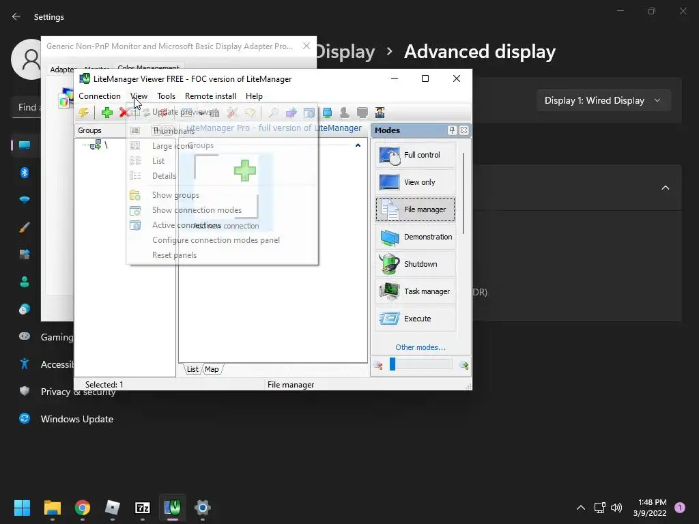Open the Remote install menu
Screen dimensions: 699x524
(210, 96)
